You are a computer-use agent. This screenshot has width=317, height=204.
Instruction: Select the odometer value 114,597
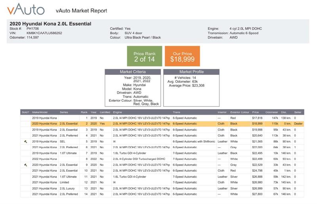[x=32, y=37]
